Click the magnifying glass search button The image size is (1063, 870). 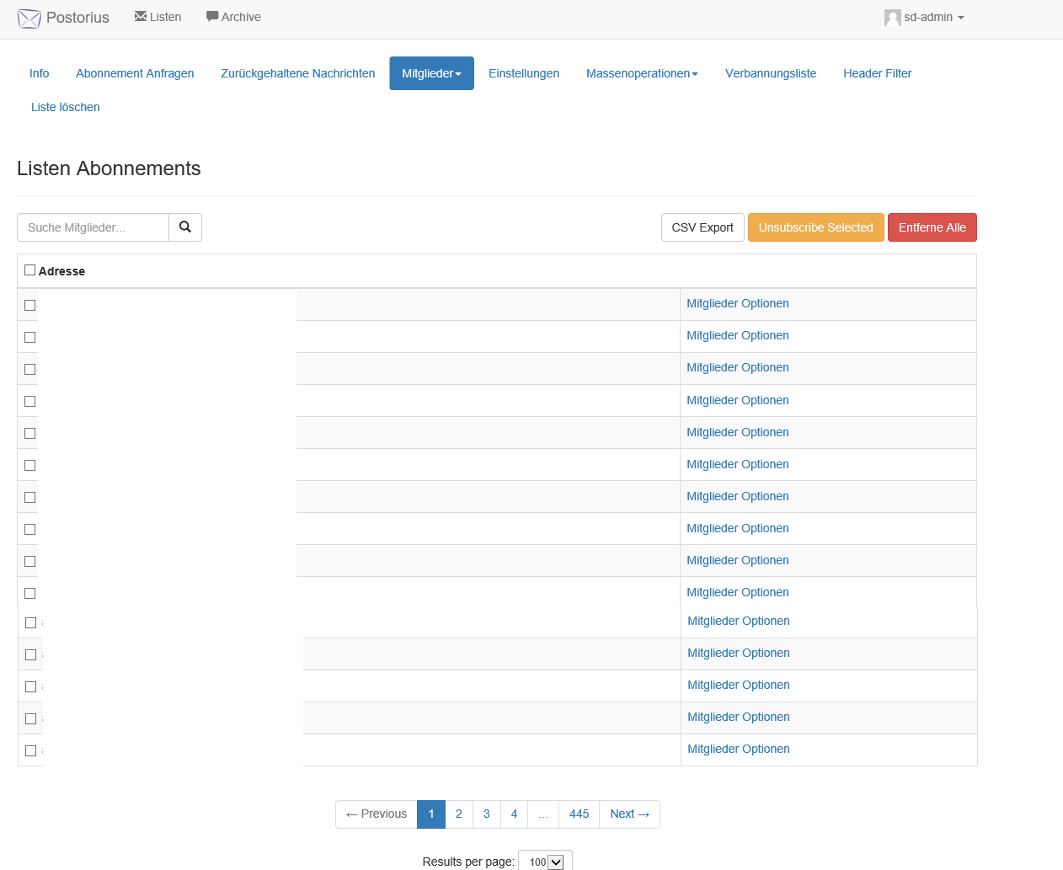coord(185,227)
